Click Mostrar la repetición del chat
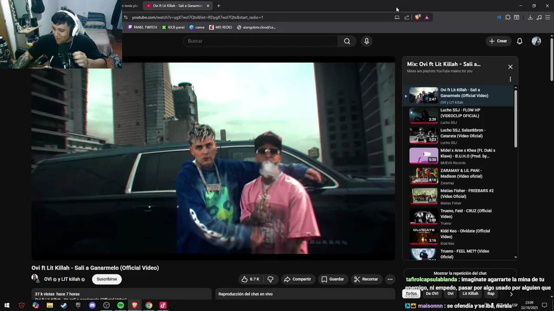554x311 pixels. click(x=460, y=273)
